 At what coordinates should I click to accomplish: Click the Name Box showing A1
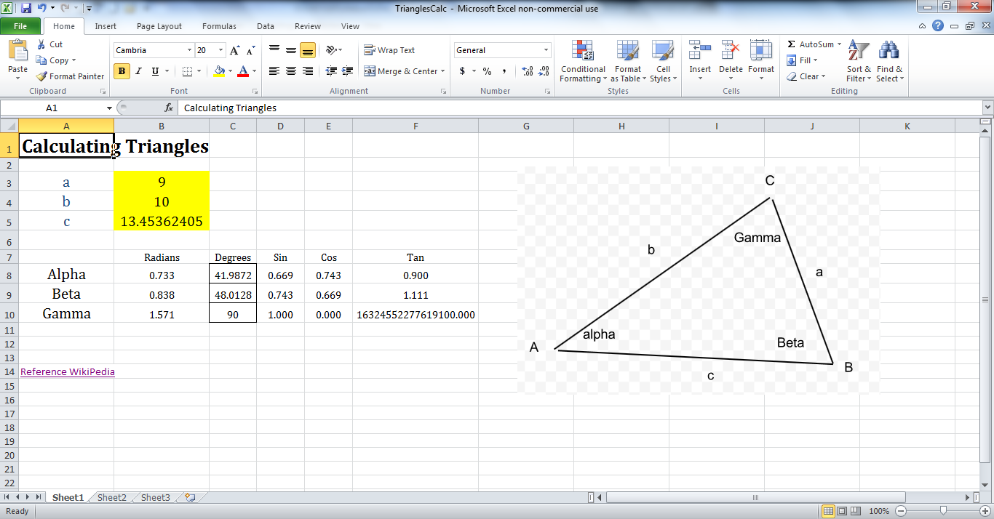[x=52, y=108]
